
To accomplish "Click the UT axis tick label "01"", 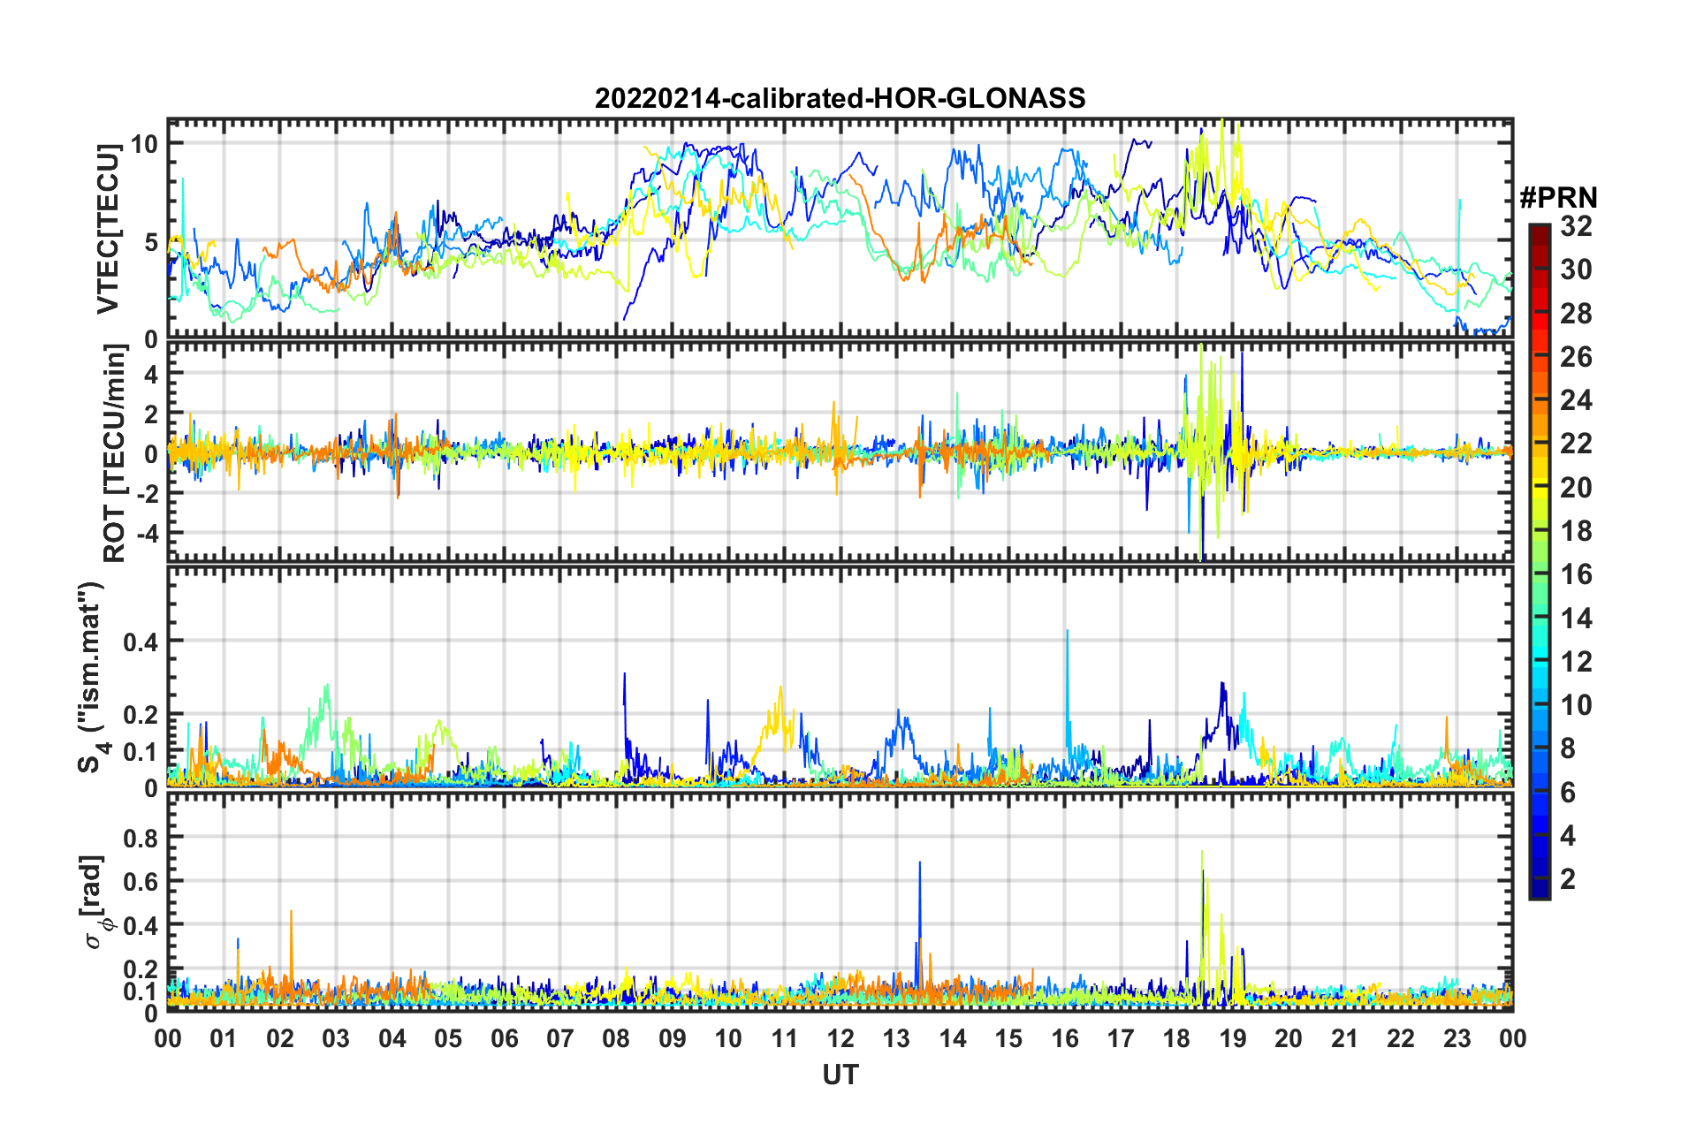I will coord(224,1038).
